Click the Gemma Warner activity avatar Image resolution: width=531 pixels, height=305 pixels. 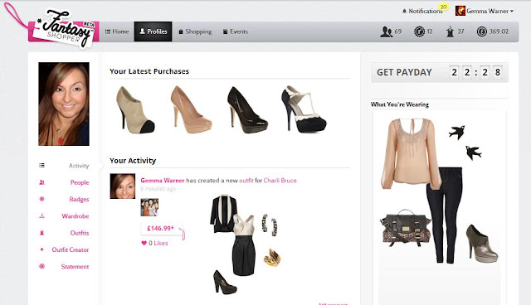click(x=123, y=186)
